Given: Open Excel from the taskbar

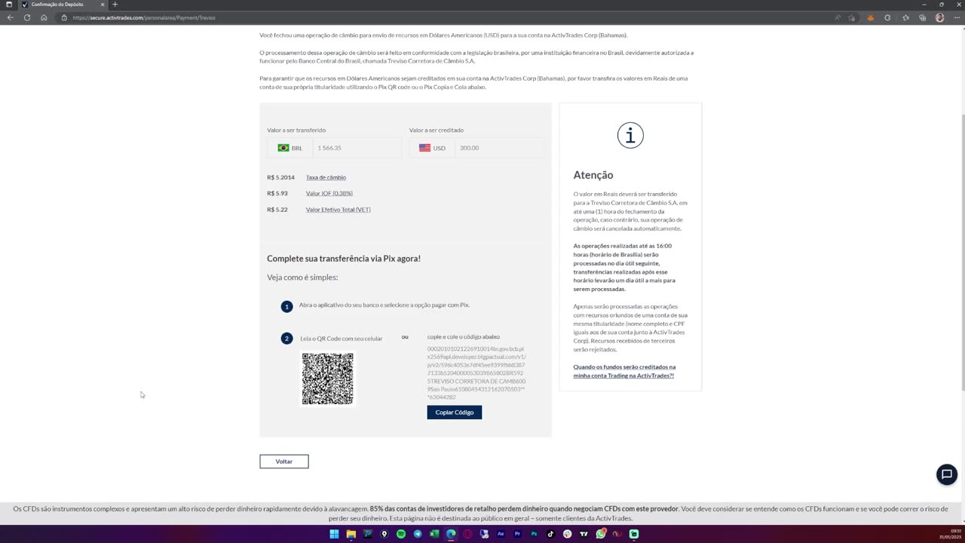Looking at the screenshot, I should [x=434, y=534].
